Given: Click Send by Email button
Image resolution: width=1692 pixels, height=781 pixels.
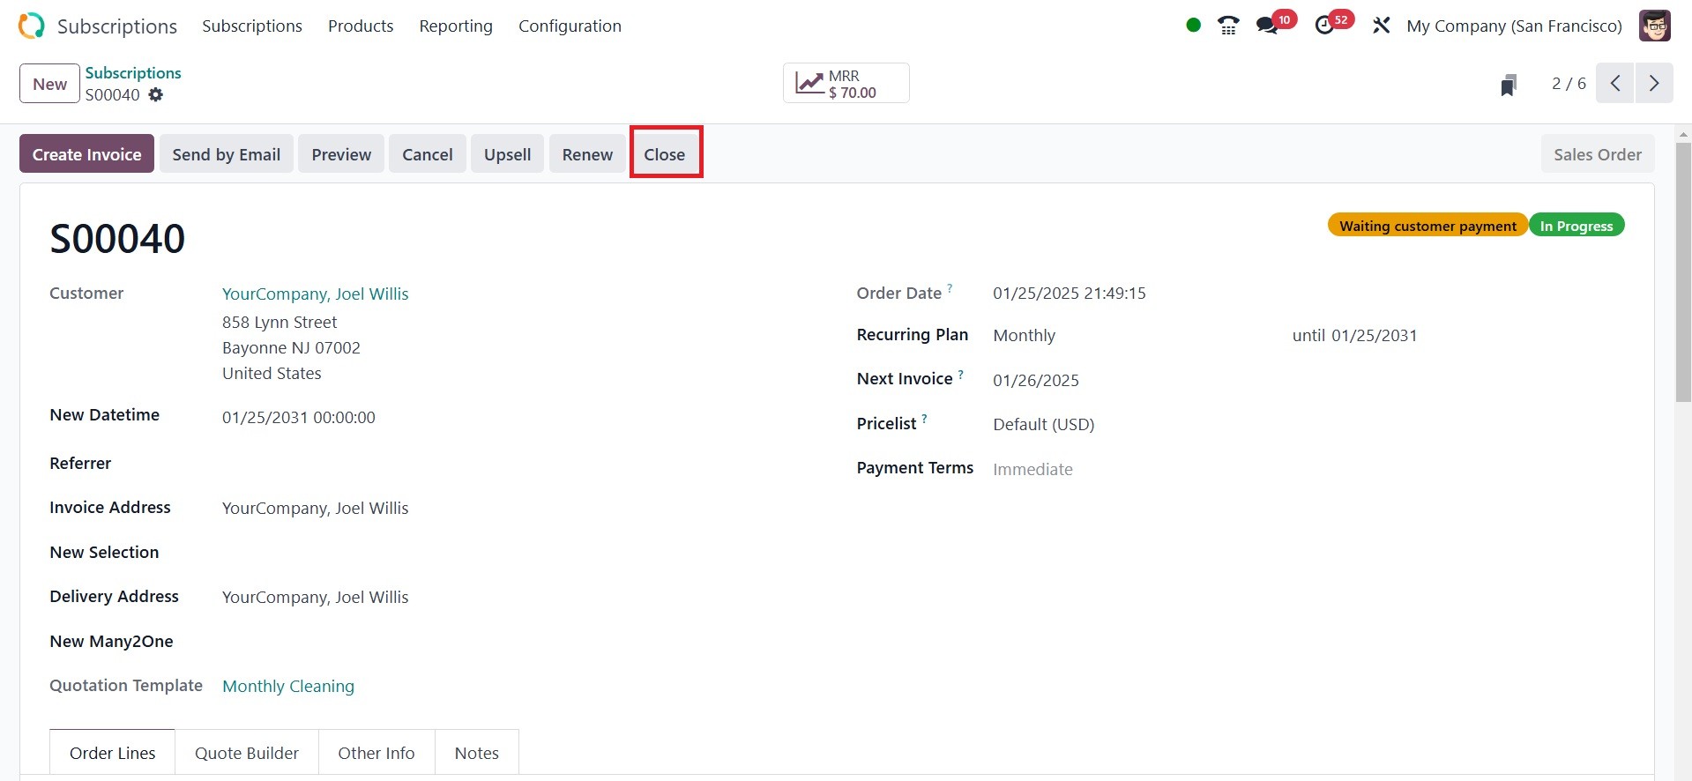Looking at the screenshot, I should pos(227,154).
